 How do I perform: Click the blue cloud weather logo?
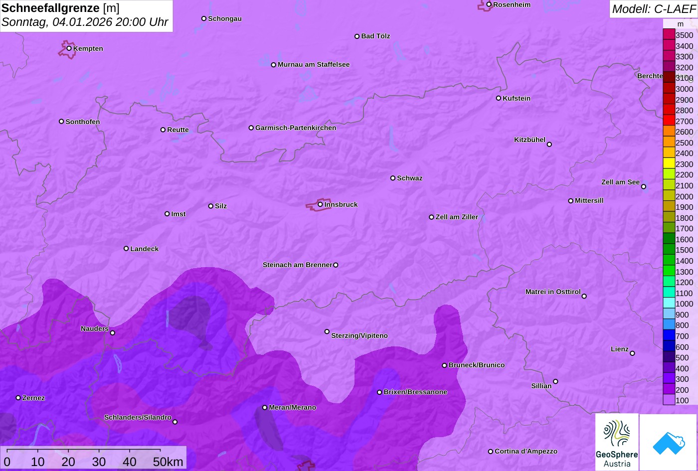tap(669, 442)
